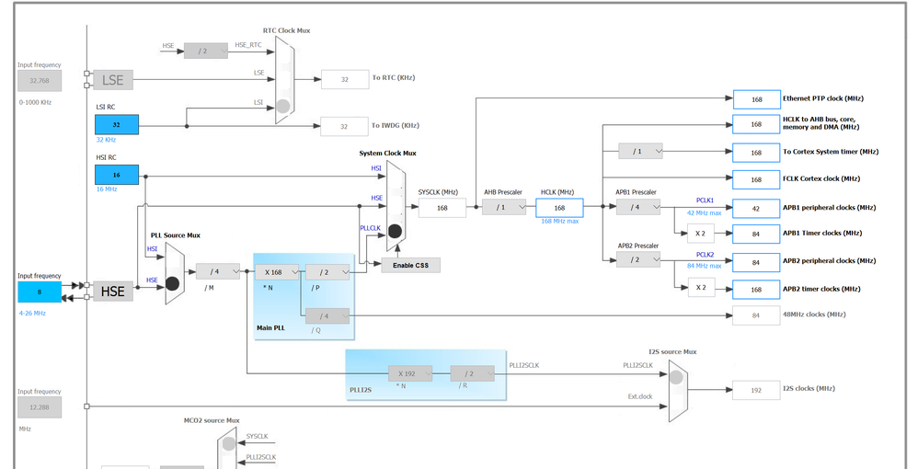Open the PLL /M divider dropdown
The width and height of the screenshot is (918, 469).
point(218,271)
